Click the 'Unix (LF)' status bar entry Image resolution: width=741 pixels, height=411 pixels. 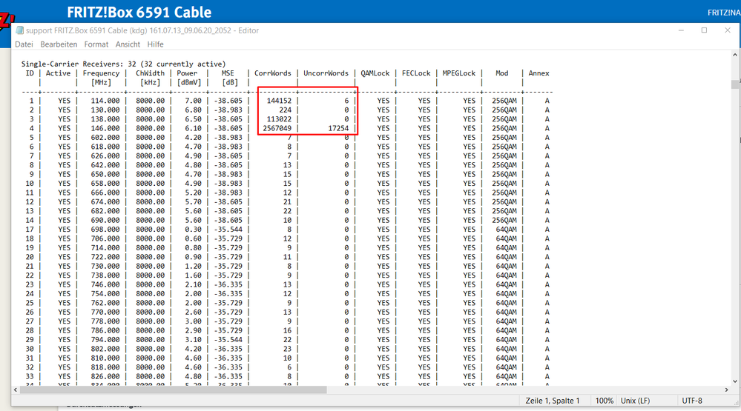point(635,401)
